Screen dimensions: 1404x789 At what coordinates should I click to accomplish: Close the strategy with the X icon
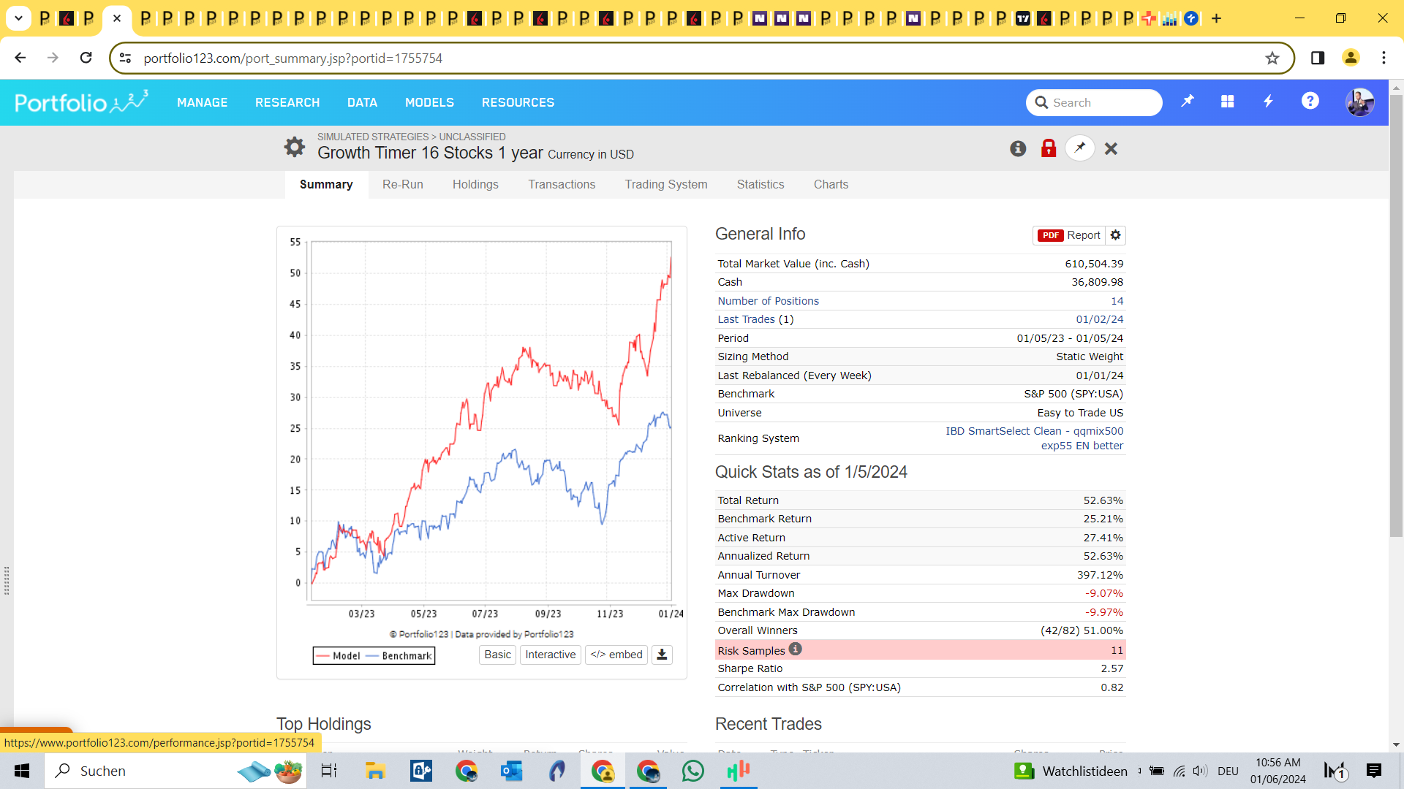[x=1111, y=149]
